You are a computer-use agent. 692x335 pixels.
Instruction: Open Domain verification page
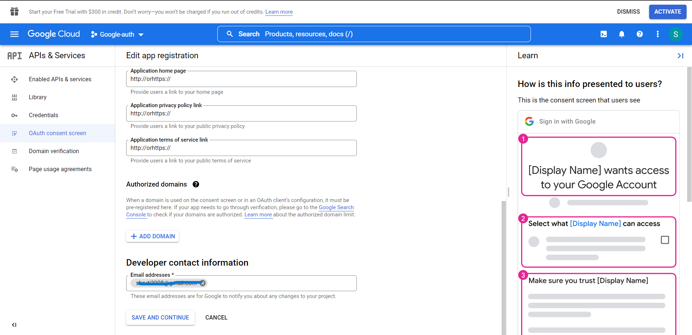pos(54,151)
